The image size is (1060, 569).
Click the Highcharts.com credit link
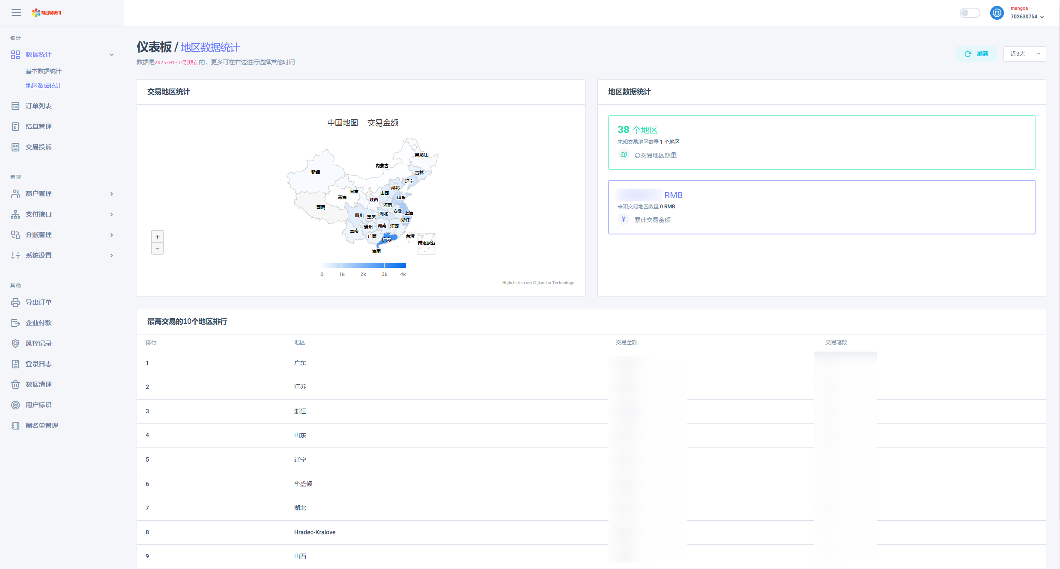pos(538,283)
